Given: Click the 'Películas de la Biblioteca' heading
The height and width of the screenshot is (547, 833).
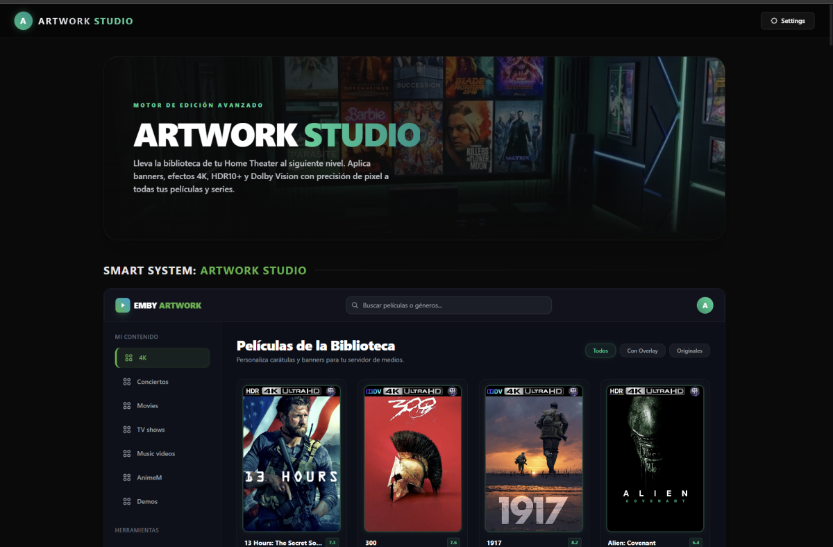Looking at the screenshot, I should [316, 346].
